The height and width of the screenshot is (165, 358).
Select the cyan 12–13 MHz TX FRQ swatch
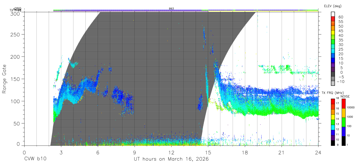click(333, 127)
